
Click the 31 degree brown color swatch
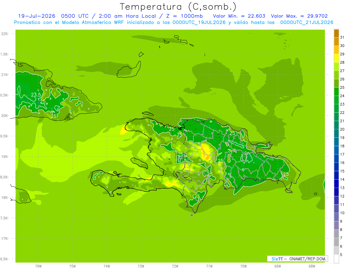(336, 33)
